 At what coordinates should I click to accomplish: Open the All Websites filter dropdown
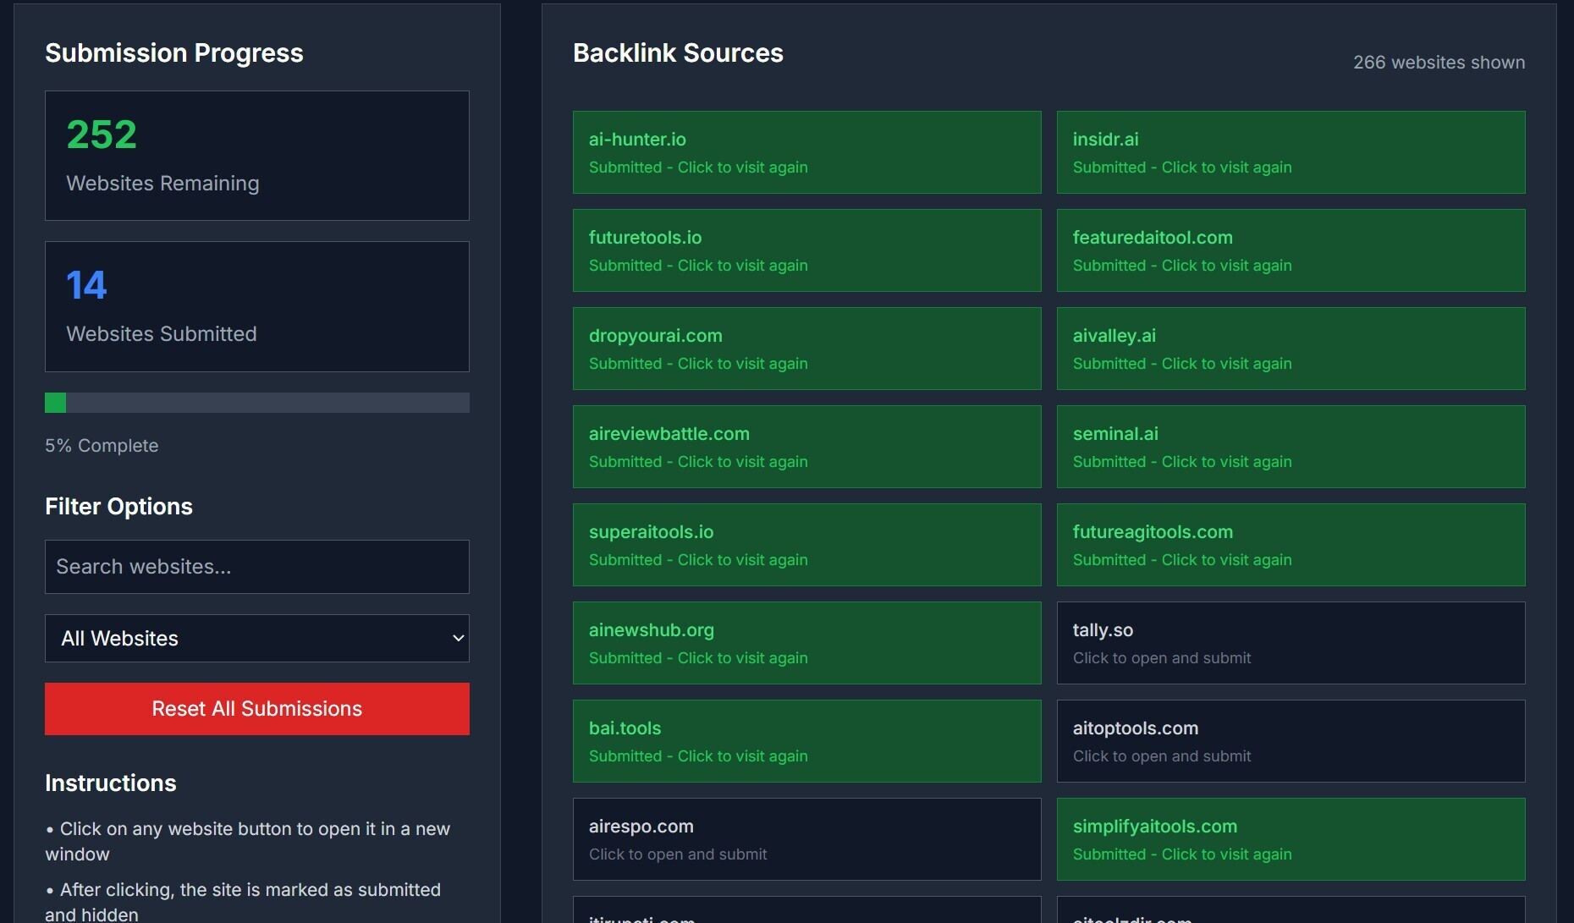[x=256, y=638]
